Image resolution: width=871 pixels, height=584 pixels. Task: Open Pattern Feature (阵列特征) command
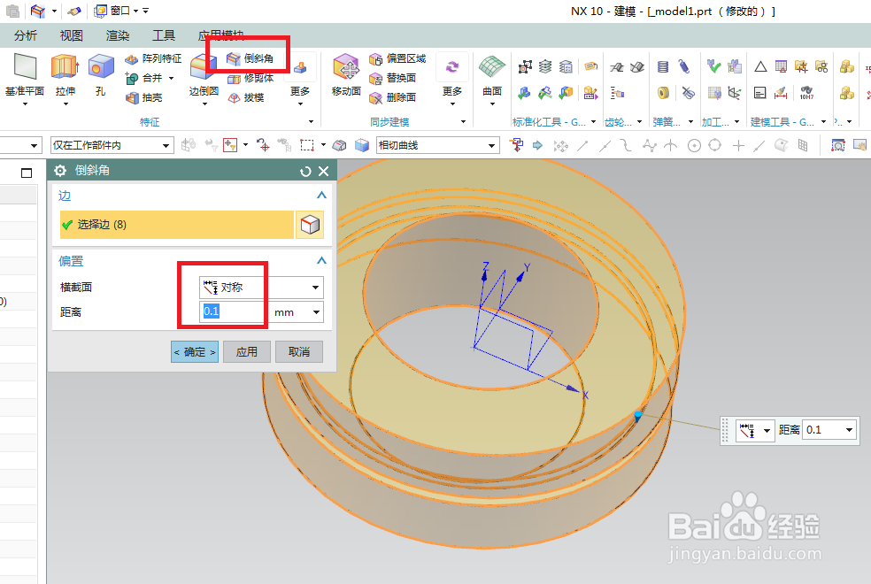[153, 58]
